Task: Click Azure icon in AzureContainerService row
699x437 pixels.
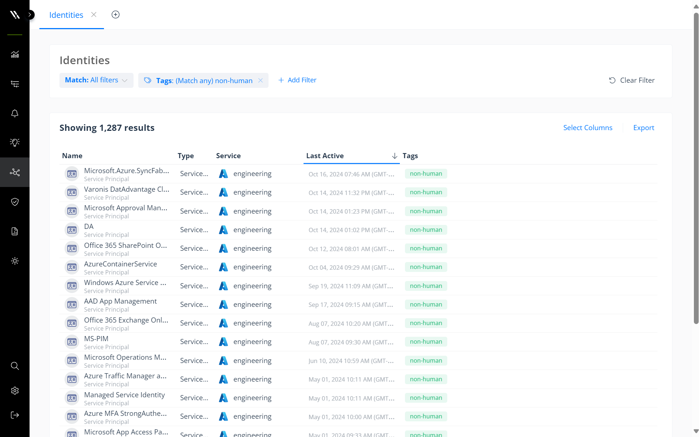Action: click(223, 267)
